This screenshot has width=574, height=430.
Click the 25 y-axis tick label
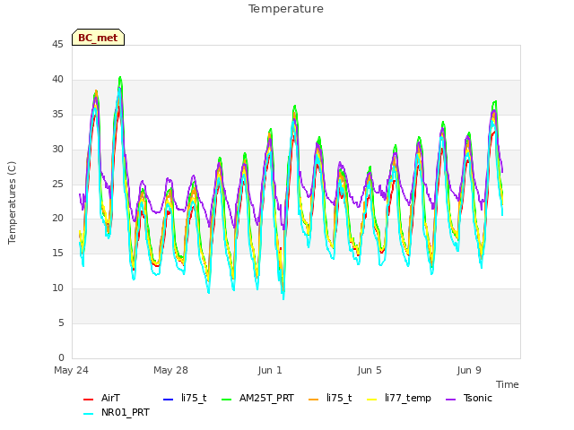57,184
